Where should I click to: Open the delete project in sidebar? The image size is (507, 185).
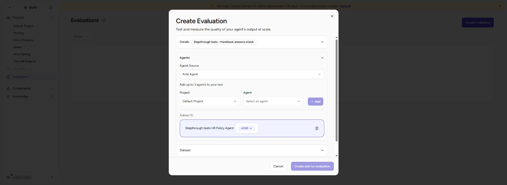tap(17, 47)
